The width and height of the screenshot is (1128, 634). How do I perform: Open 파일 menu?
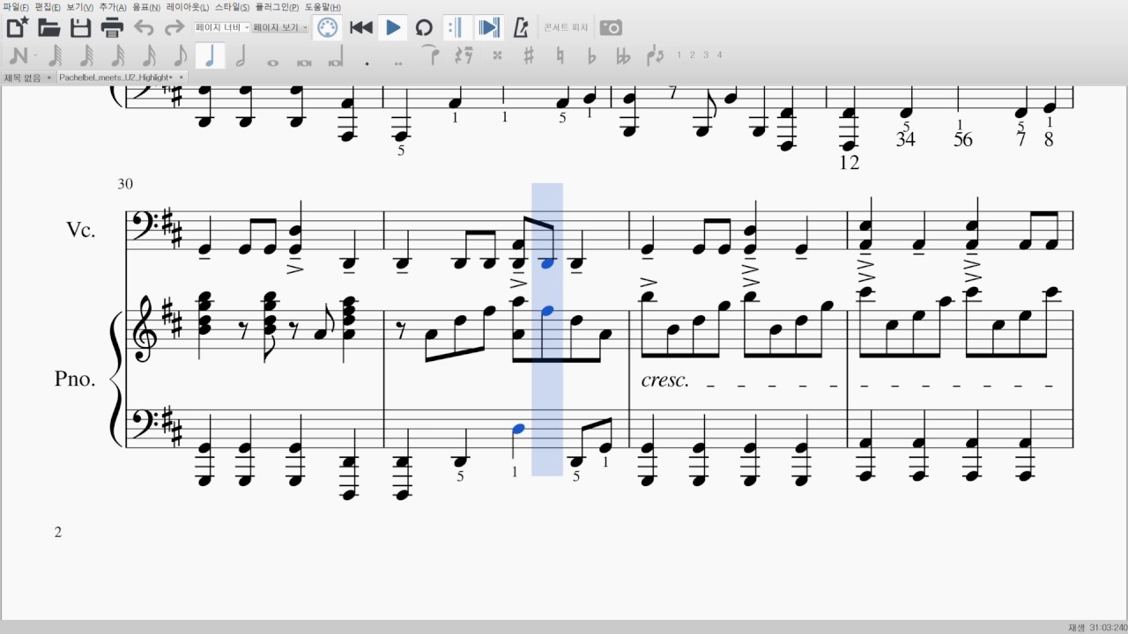tap(16, 7)
